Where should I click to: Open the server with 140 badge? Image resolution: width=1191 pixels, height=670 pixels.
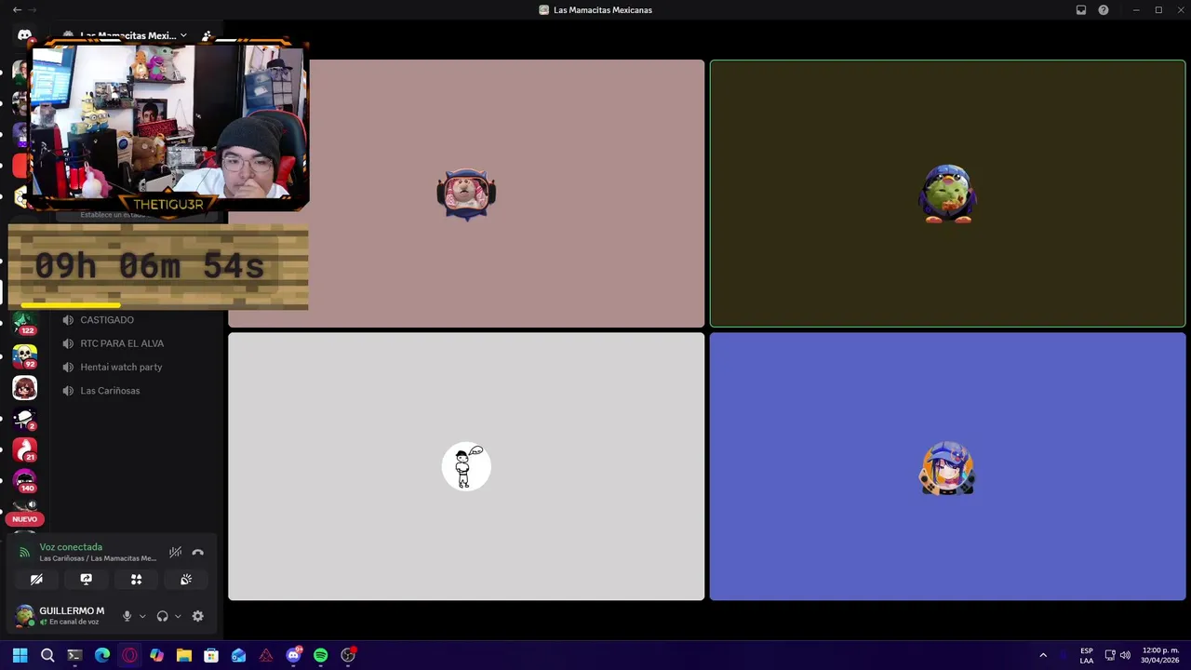[24, 481]
